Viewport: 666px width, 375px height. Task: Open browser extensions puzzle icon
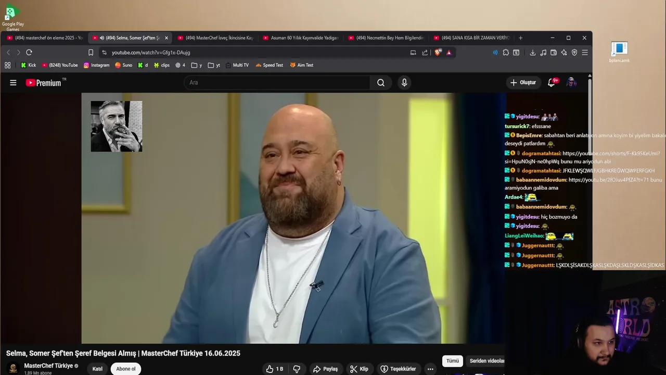point(506,53)
